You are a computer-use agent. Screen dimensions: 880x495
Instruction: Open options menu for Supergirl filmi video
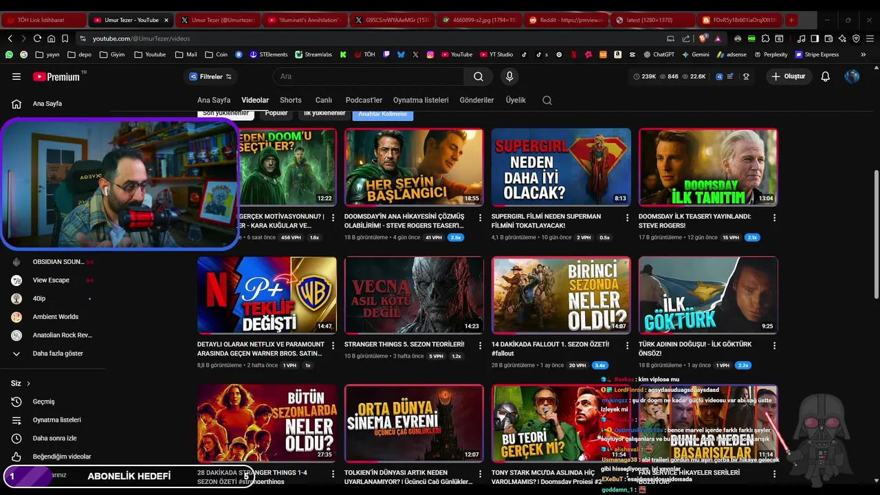[x=627, y=218]
